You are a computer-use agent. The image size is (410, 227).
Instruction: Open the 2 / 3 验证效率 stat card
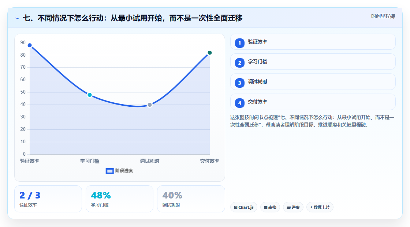(48, 199)
